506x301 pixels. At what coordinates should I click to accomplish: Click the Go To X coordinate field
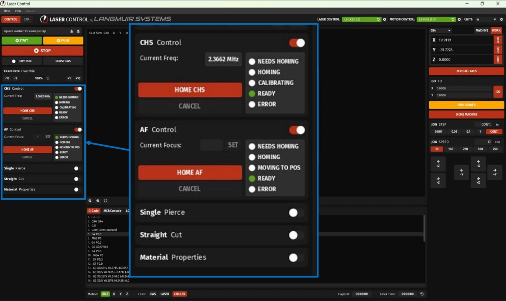click(463, 89)
